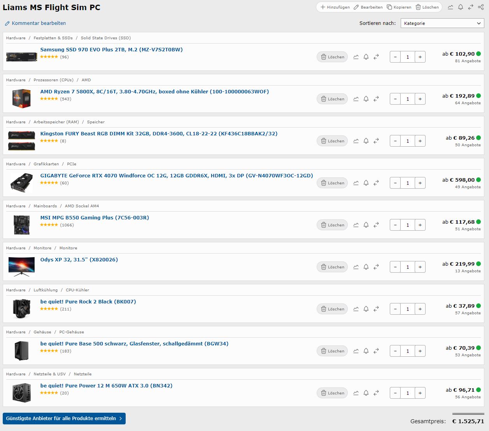Screen dimensions: 489x431
Task: Decrease quantity of AMD Ryzen 7 5800X
Action: pyautogui.click(x=395, y=99)
